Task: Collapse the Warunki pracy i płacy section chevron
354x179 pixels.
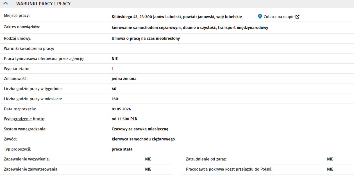Action: tap(5, 4)
